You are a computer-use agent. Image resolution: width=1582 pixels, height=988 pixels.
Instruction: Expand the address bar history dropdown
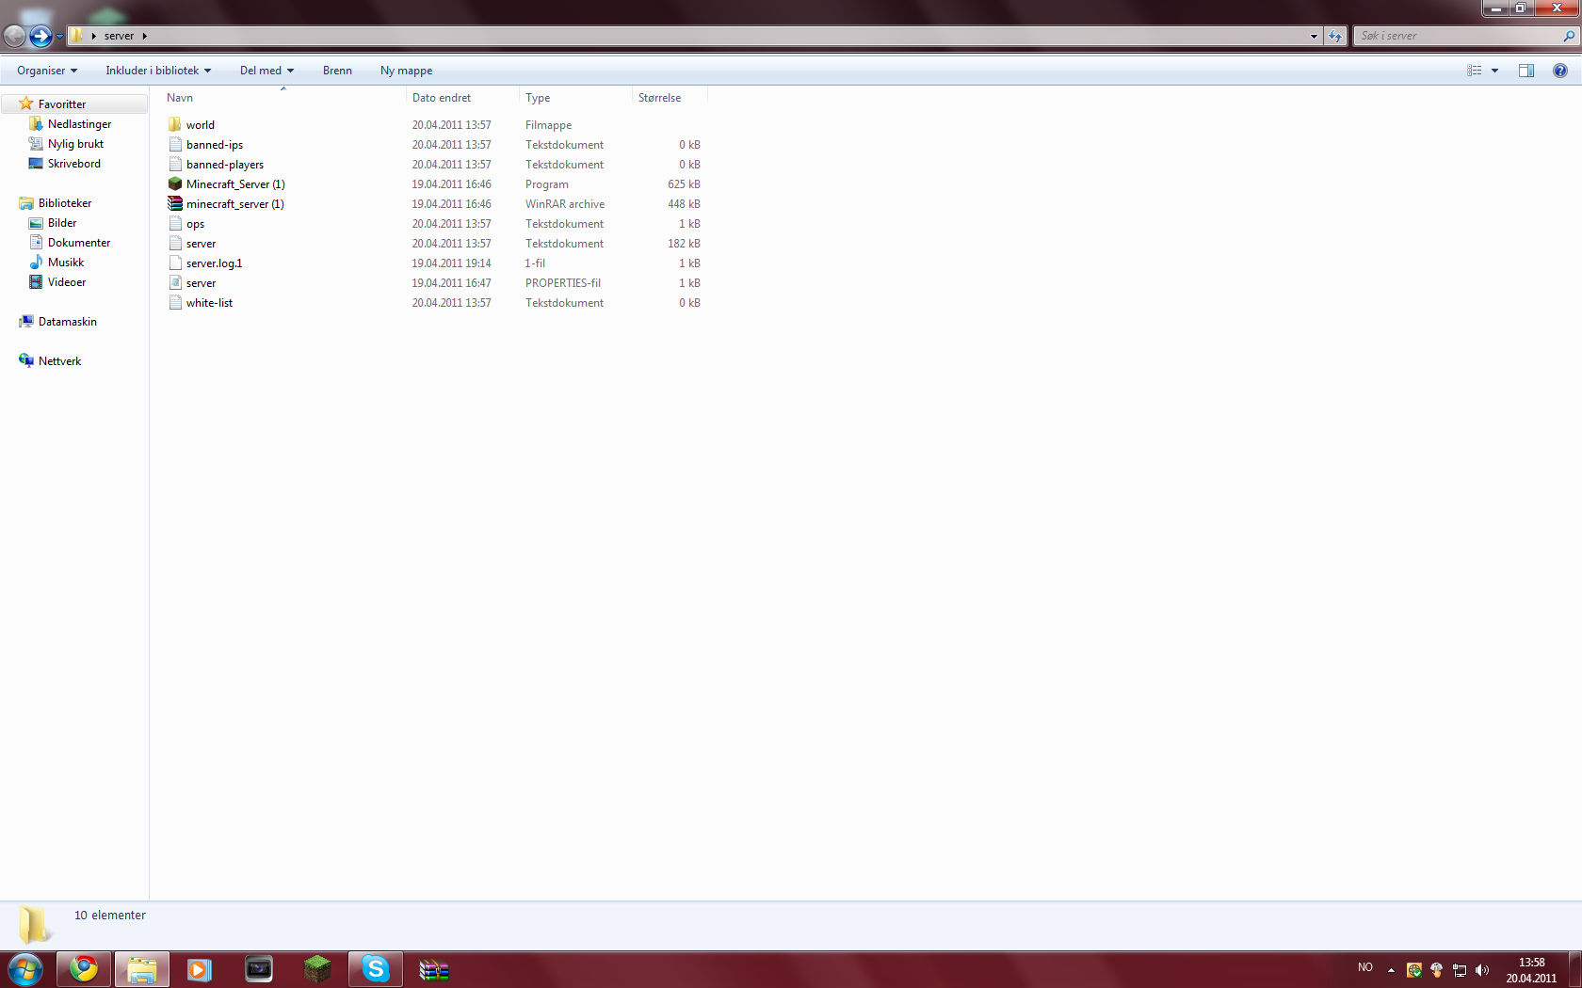tap(1314, 36)
